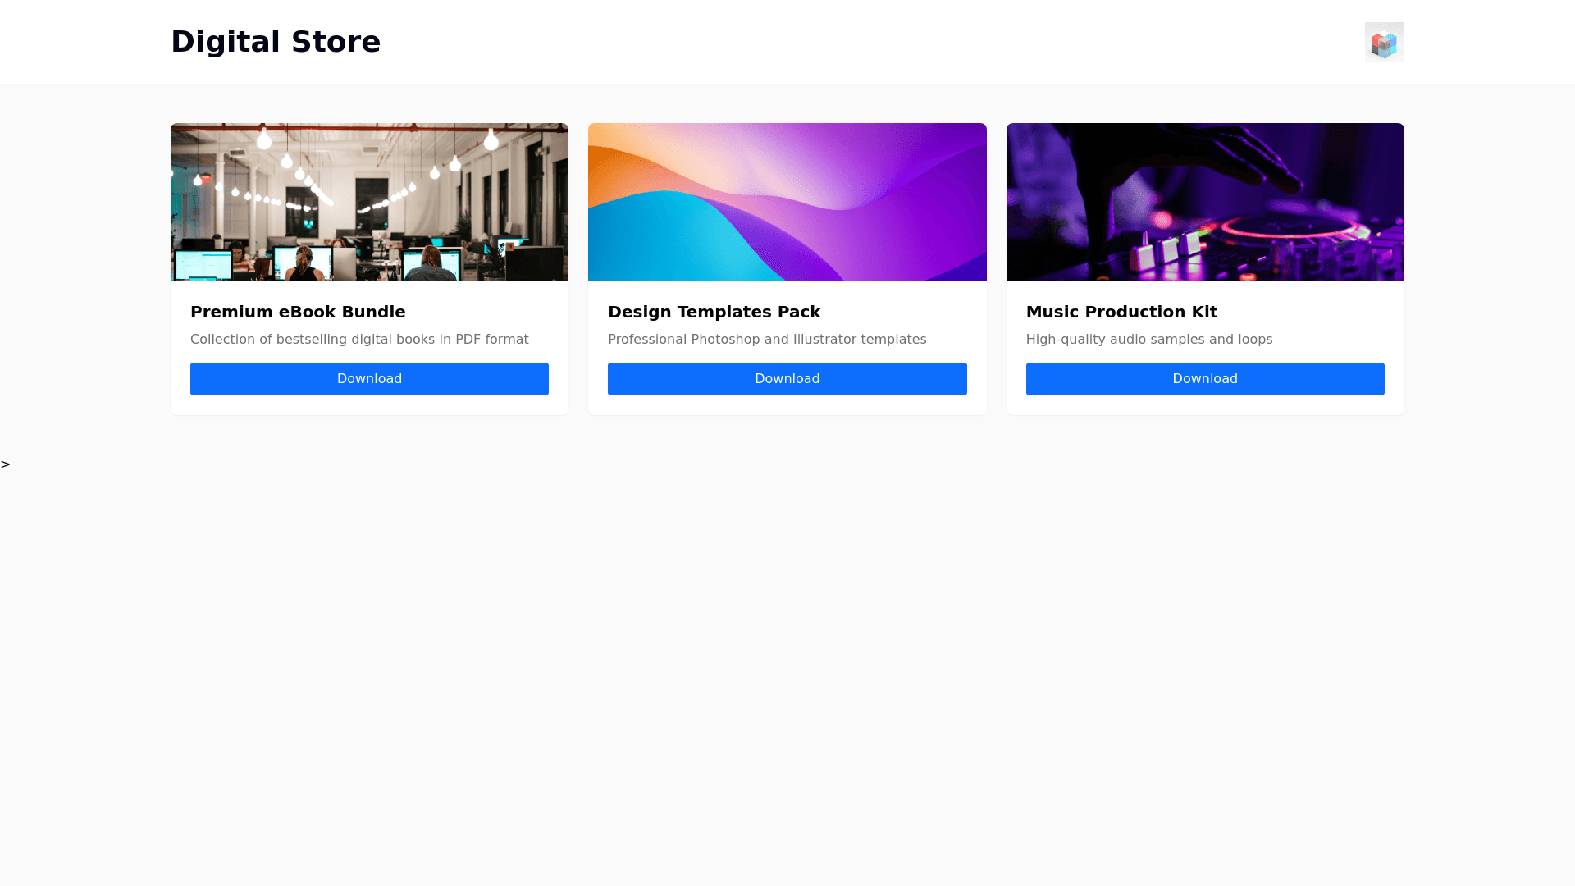Click the colorful cube avatar icon
This screenshot has width=1575, height=886.
(x=1384, y=42)
